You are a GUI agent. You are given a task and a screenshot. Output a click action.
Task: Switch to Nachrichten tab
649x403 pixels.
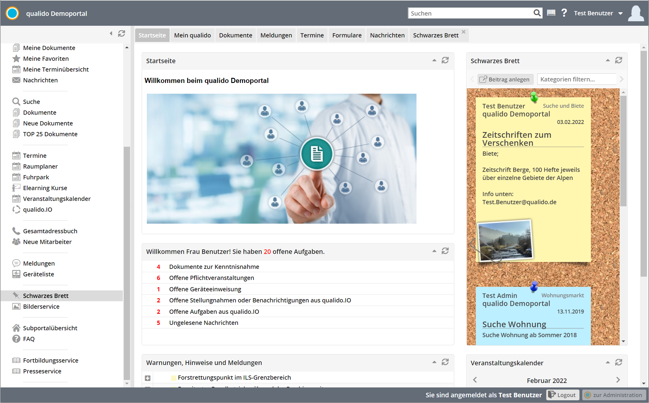point(387,35)
